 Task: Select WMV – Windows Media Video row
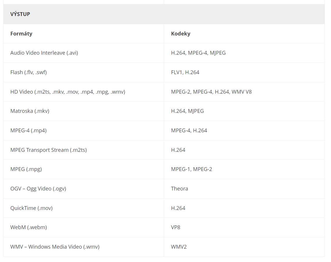(164, 247)
